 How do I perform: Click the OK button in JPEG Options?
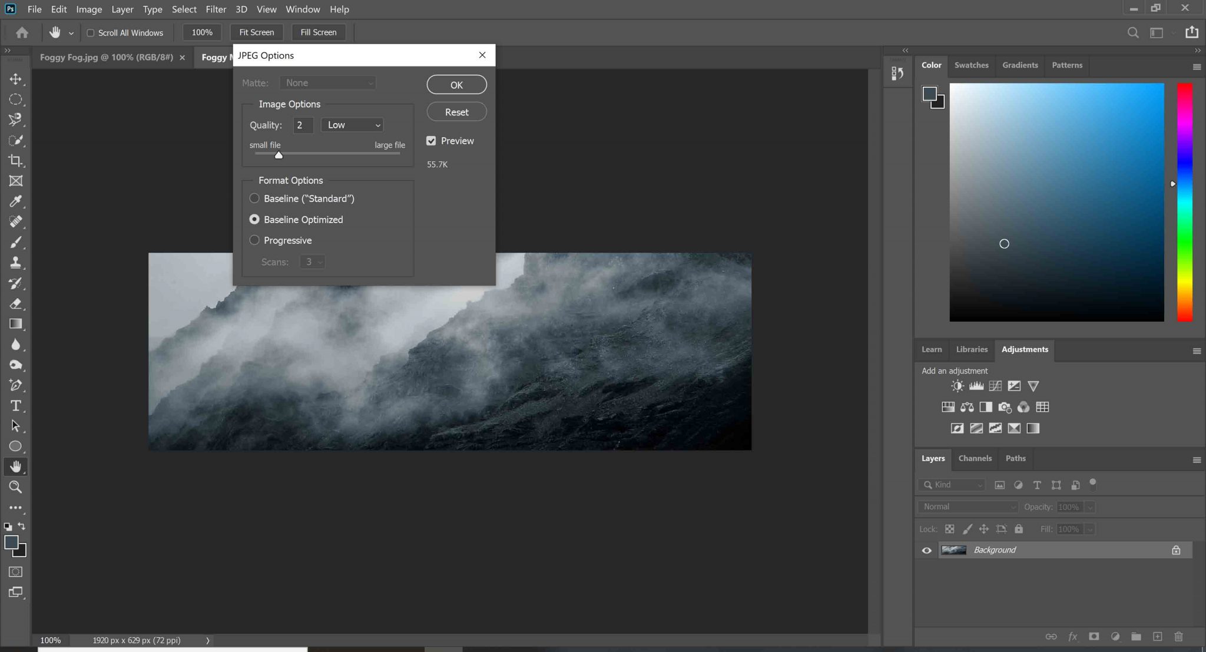456,84
